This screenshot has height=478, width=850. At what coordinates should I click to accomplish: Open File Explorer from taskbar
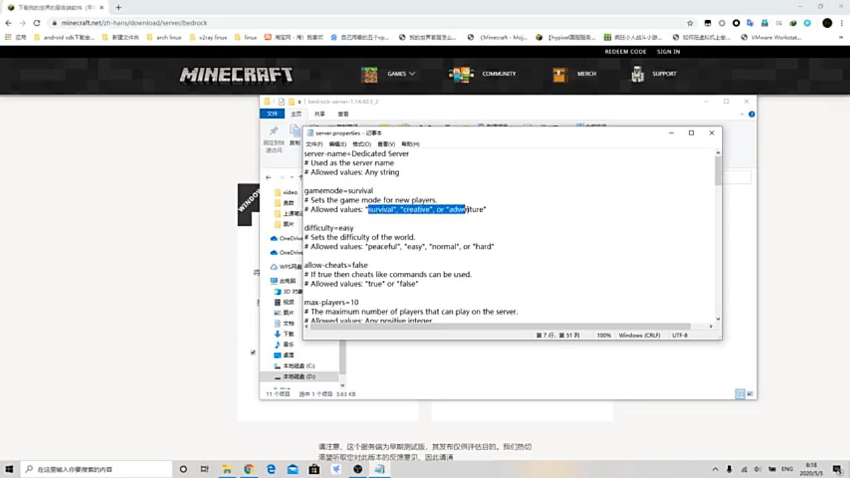(227, 469)
